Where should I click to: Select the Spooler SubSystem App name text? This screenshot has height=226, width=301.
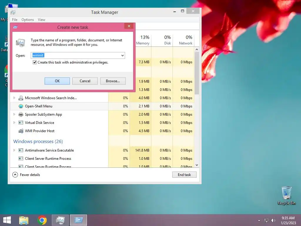click(x=44, y=114)
